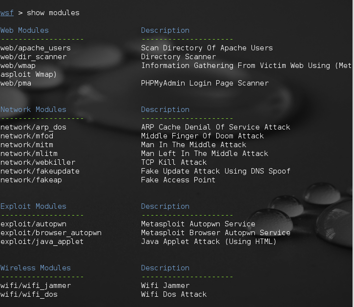Viewport: 354px width, 307px height.
Task: Select the web/wmap module name
Action: click(x=18, y=66)
